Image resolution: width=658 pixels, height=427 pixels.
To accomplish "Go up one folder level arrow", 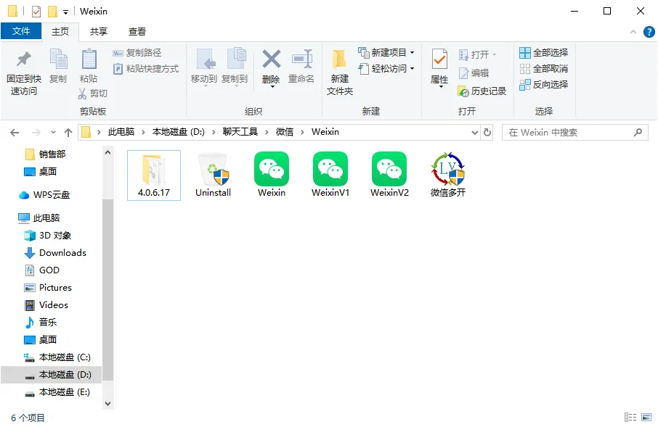I will 68,133.
